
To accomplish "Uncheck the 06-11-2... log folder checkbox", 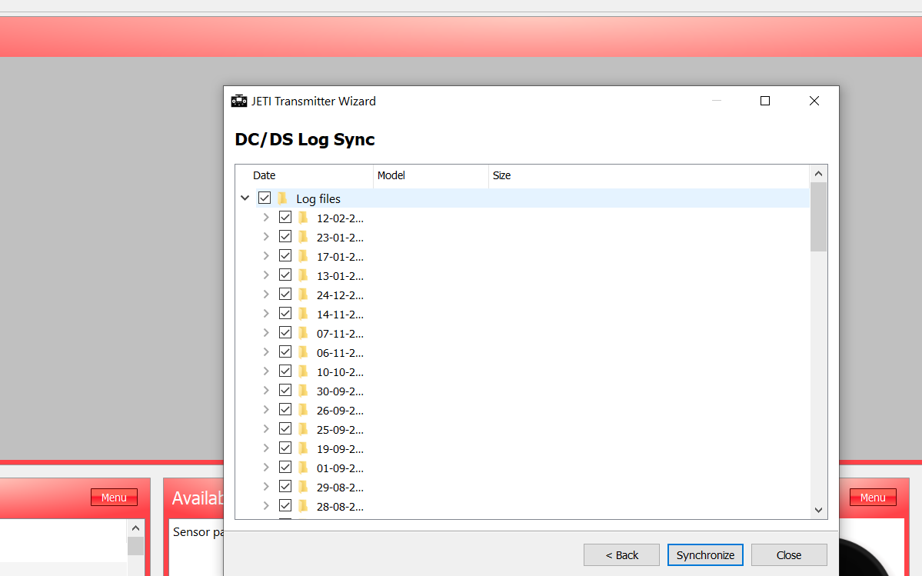I will pos(285,352).
